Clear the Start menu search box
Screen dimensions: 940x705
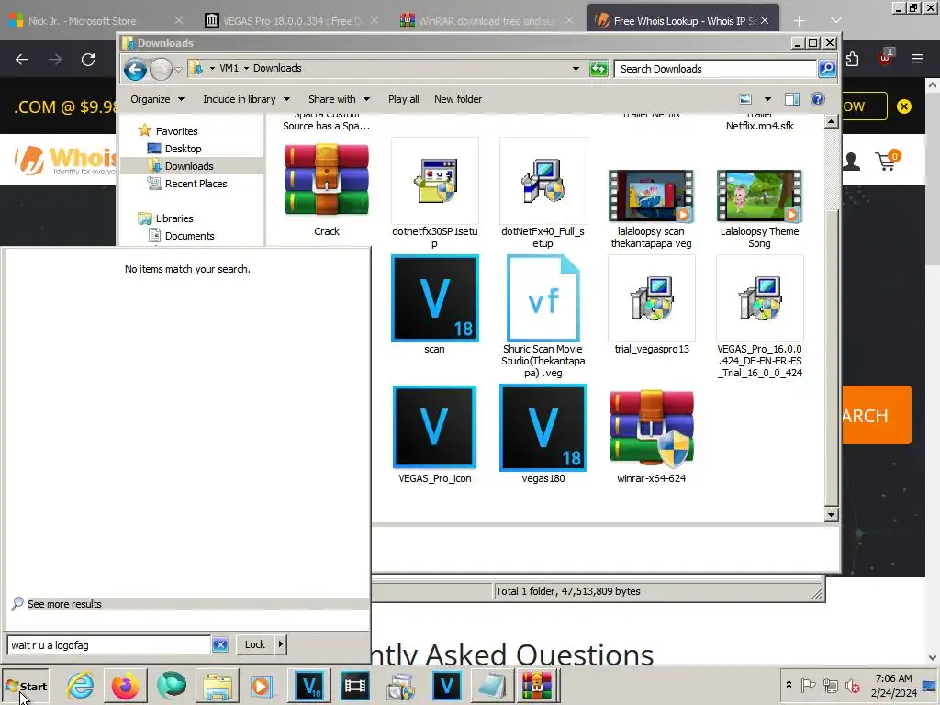click(x=220, y=645)
